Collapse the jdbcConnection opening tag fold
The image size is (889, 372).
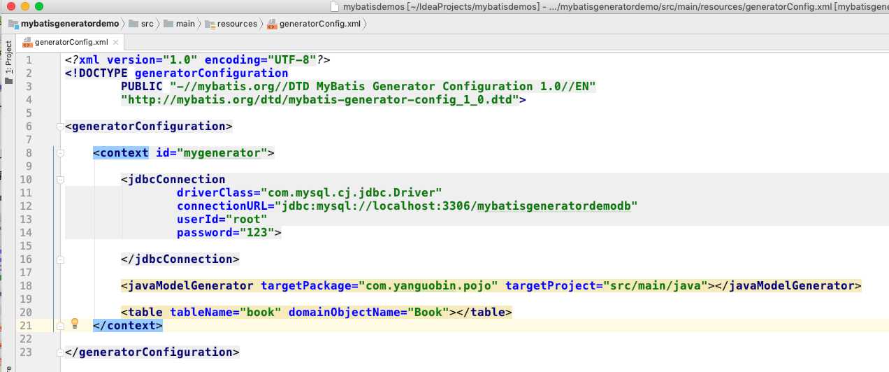[x=59, y=180]
